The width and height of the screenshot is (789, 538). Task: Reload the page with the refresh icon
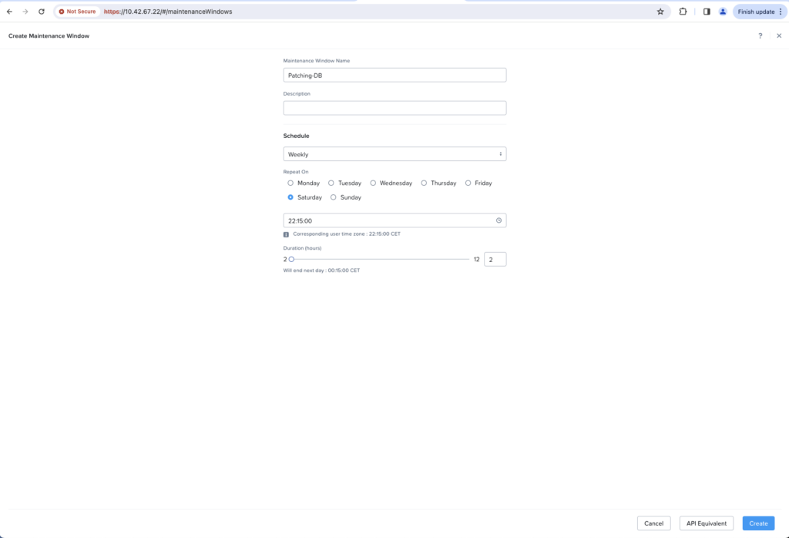point(42,12)
